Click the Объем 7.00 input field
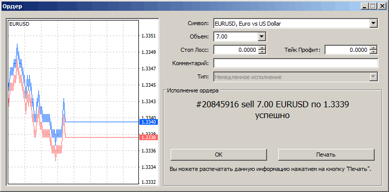389x192 pixels. (236, 37)
